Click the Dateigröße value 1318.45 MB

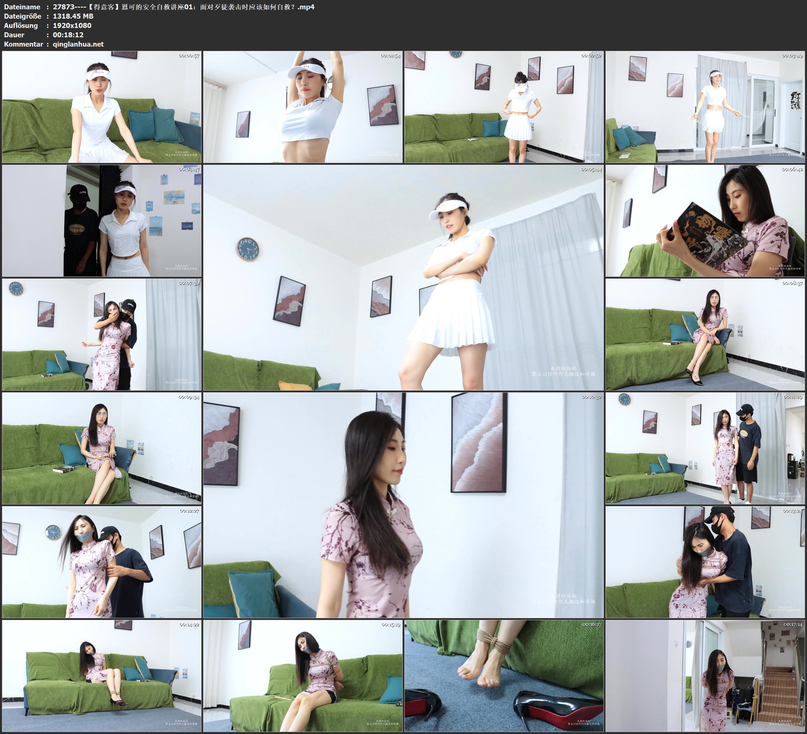(x=73, y=16)
